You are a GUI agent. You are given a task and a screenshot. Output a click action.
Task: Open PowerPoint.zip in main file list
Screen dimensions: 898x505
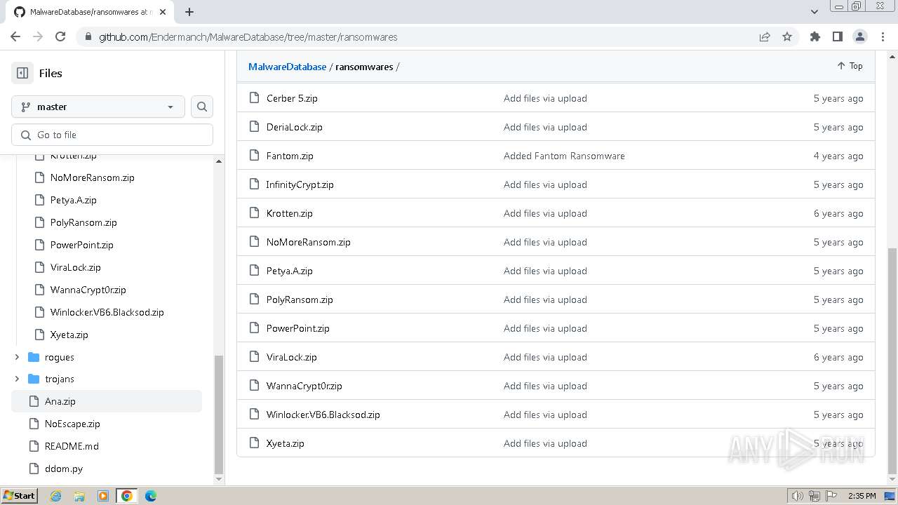tap(297, 328)
